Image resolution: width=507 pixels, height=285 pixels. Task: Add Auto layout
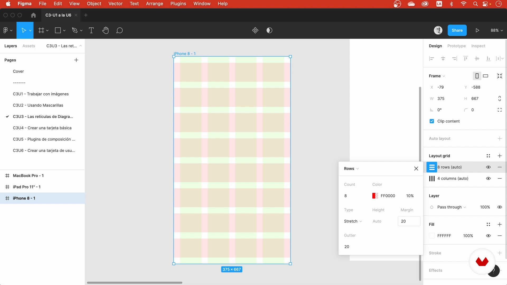click(500, 139)
